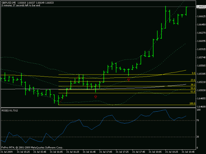Screen dimensions: 206x154
Task: Click the '31 Jul 18:05' time axis label
Action: pos(155,152)
